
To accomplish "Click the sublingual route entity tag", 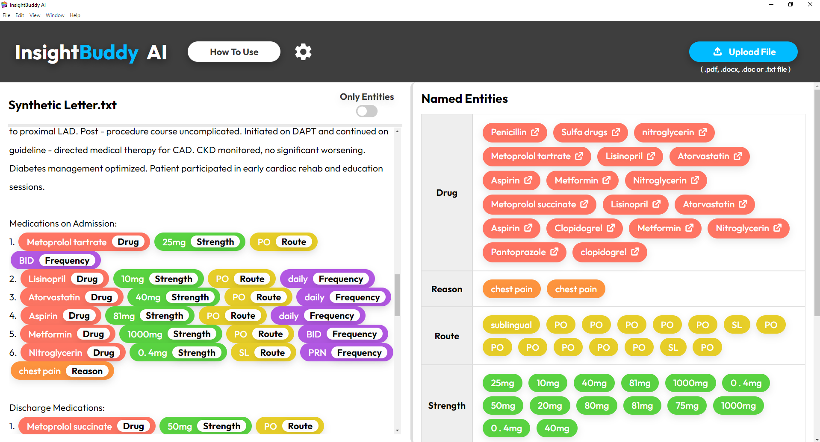I will coord(511,325).
